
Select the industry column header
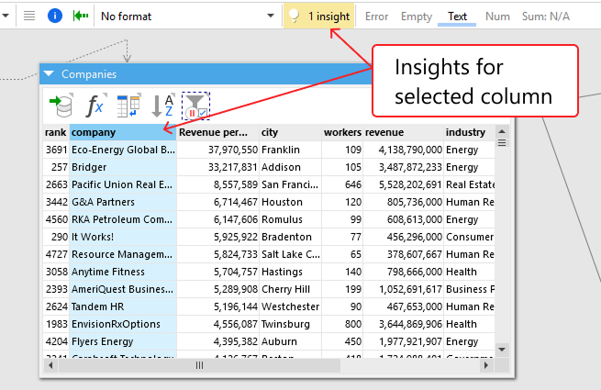469,132
